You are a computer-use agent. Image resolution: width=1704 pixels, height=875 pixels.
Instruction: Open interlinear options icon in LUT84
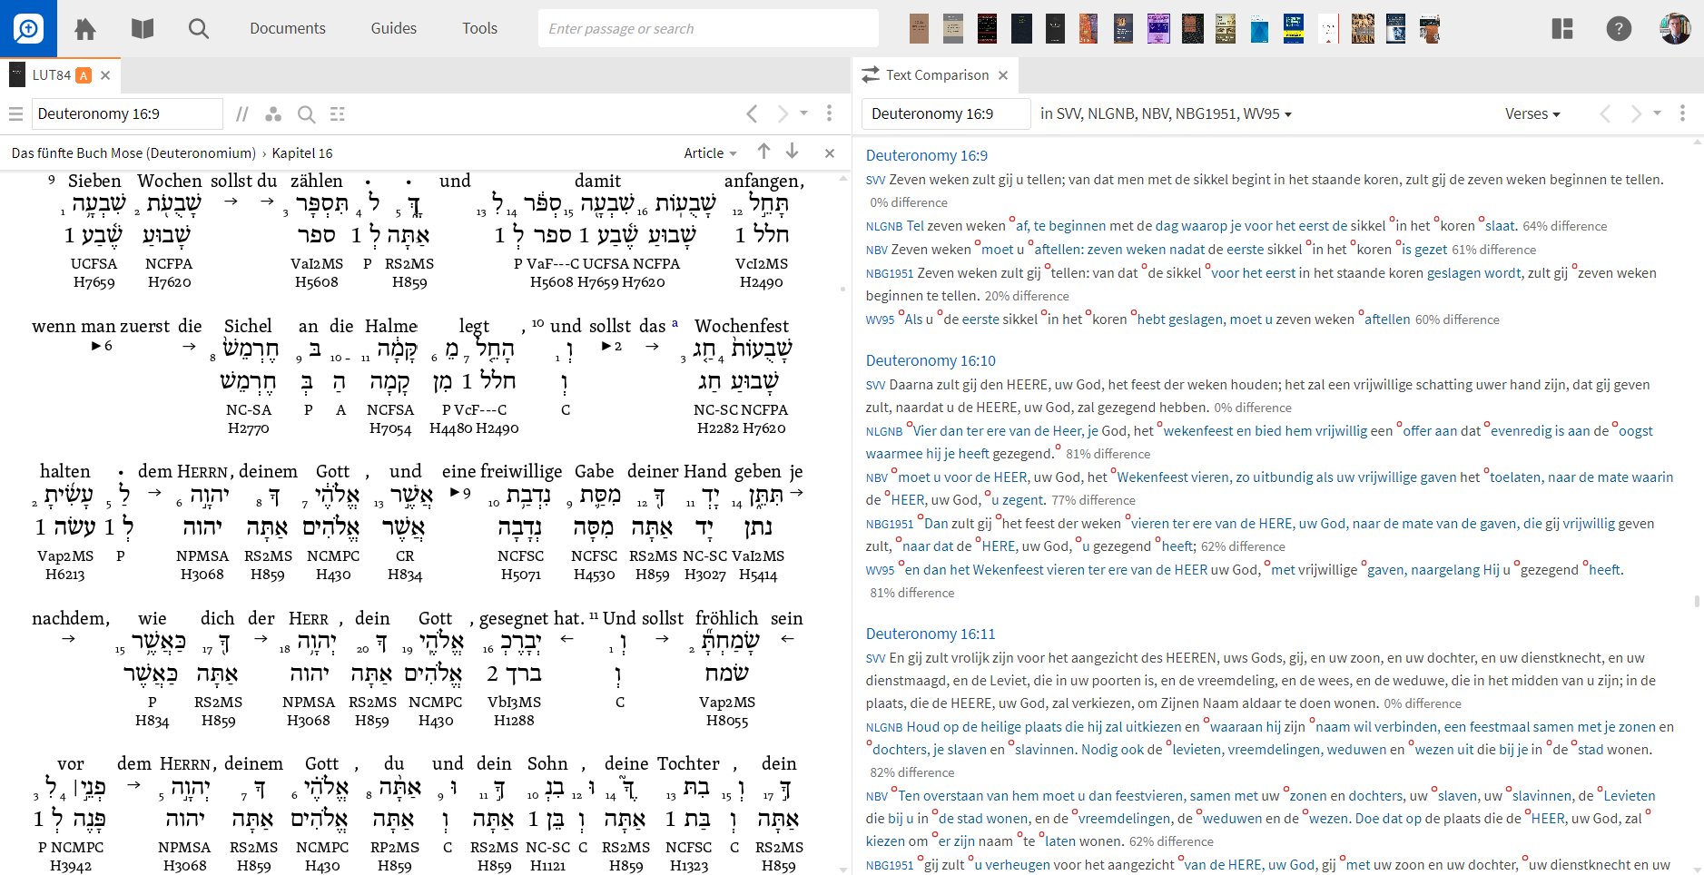coord(338,114)
